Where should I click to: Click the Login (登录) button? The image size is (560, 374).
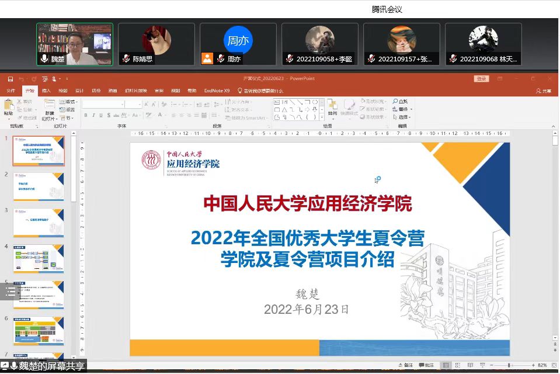coord(481,79)
